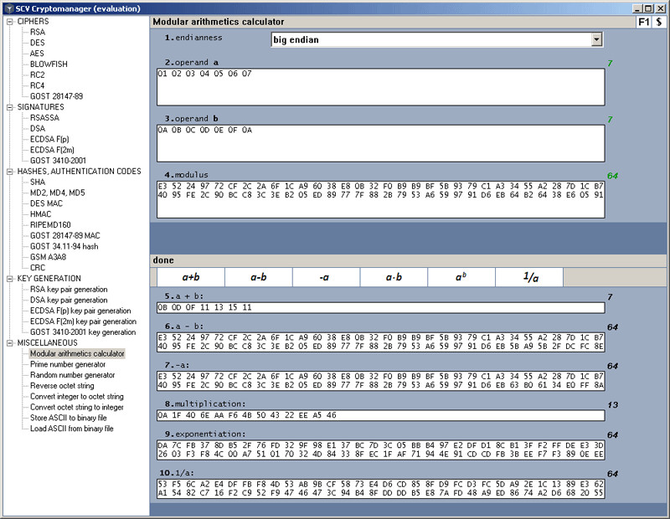Image resolution: width=670 pixels, height=519 pixels.
Task: Click the exponentiation result field
Action: click(381, 450)
